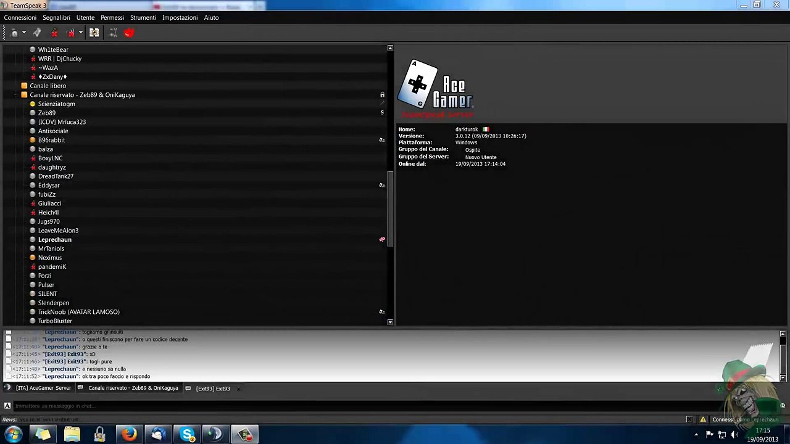This screenshot has width=790, height=444.
Task: Select user BoxyLNC
Action: point(50,158)
